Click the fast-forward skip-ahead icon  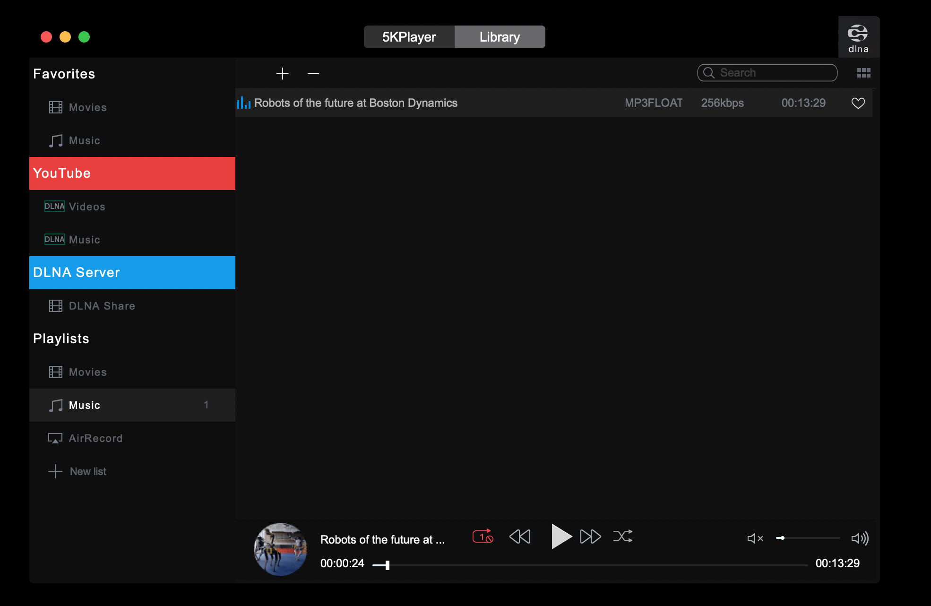coord(588,537)
